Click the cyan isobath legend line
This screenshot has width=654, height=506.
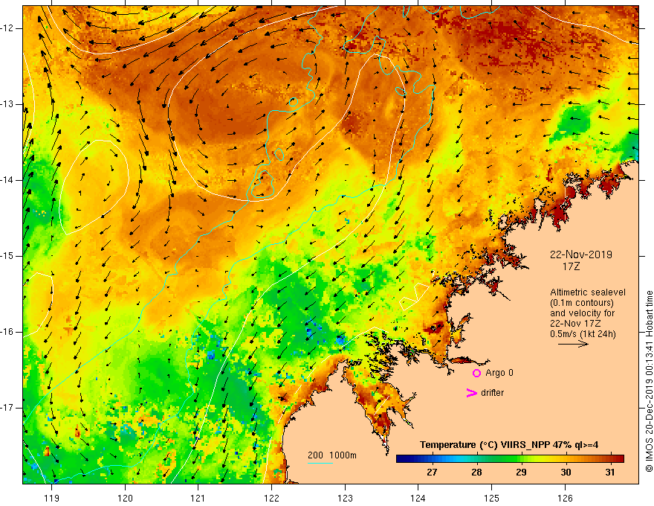pyautogui.click(x=320, y=463)
